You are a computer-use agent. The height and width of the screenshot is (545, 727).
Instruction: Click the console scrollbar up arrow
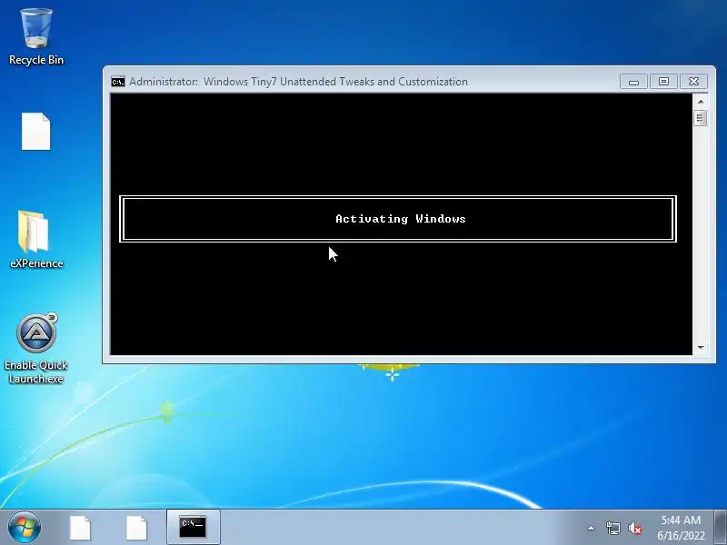point(701,102)
